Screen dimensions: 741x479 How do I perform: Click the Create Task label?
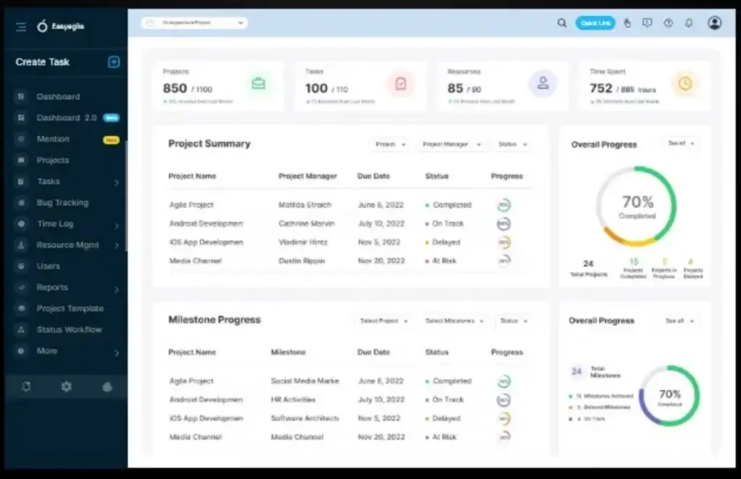click(43, 62)
